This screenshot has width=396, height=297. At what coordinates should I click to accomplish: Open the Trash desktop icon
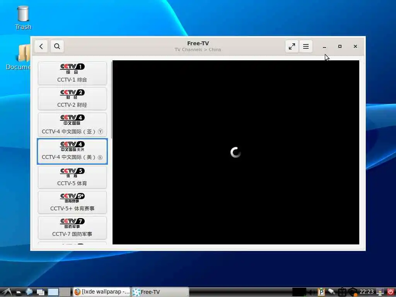[23, 18]
